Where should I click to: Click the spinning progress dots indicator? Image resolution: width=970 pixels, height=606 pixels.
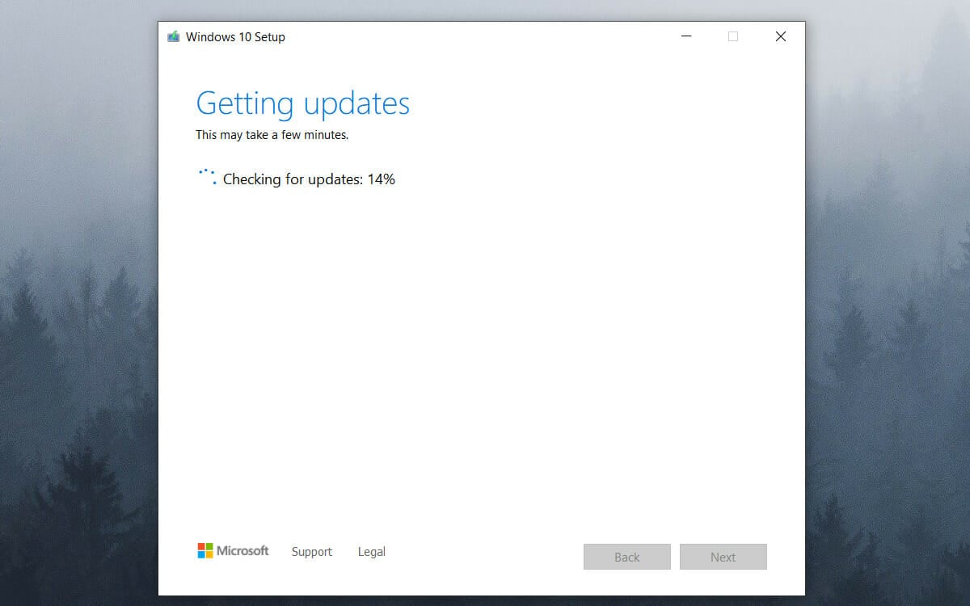point(208,178)
